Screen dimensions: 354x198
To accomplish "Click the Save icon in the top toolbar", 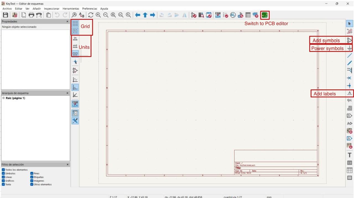I will 5,15.
